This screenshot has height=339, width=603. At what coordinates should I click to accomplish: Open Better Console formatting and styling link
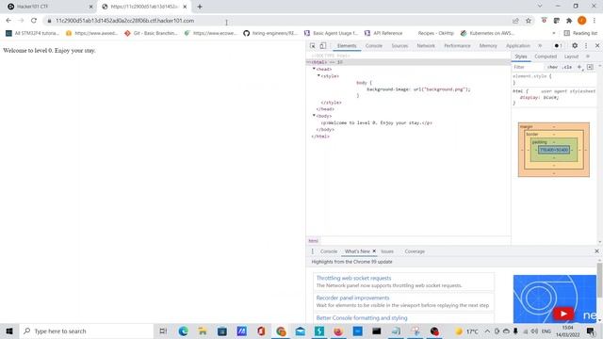(362, 318)
